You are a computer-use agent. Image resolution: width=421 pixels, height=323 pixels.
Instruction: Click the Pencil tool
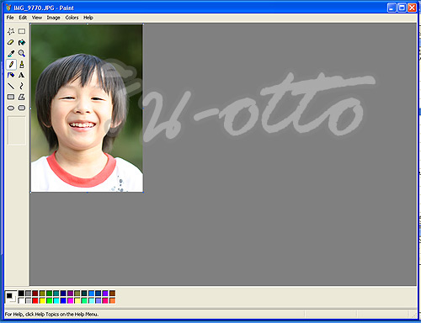[x=11, y=65]
